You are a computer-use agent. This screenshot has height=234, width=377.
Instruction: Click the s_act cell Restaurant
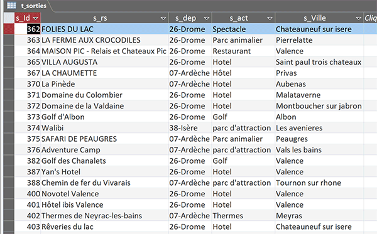[x=243, y=51]
